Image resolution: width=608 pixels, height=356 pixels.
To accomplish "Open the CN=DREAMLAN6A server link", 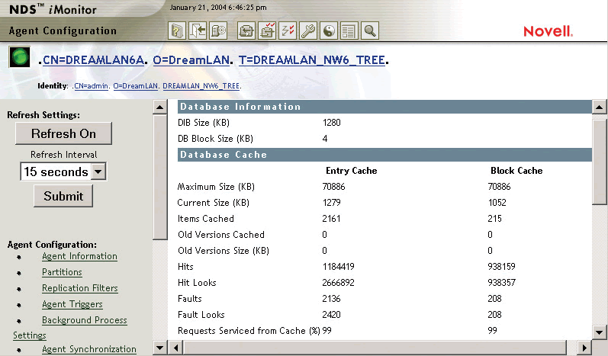I will (93, 60).
